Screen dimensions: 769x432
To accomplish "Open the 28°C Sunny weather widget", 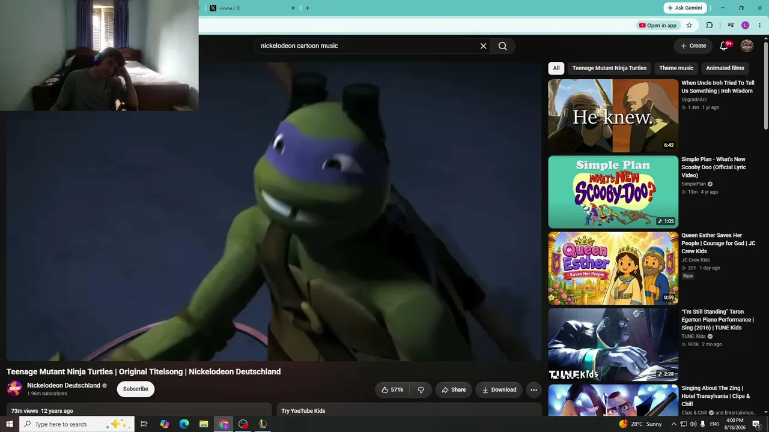I will tap(640, 424).
